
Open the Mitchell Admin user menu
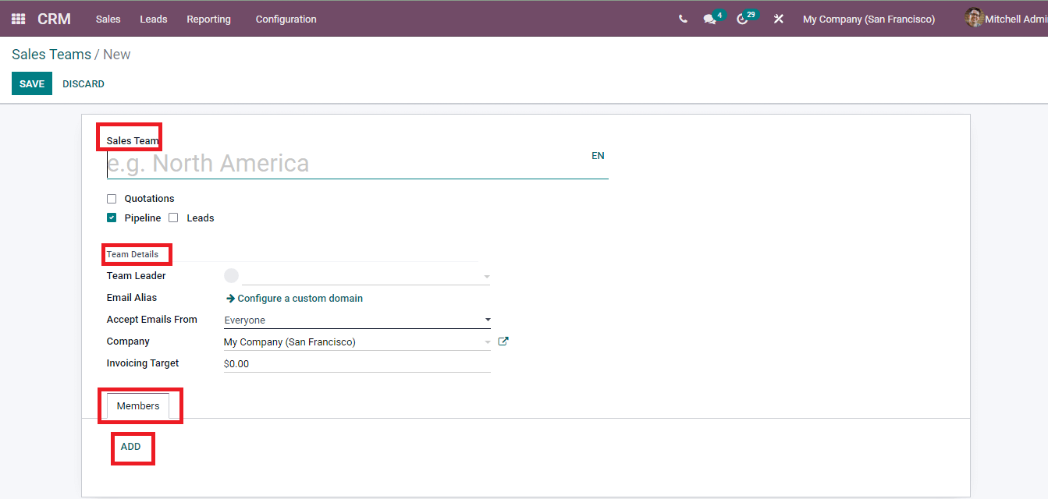(x=1007, y=19)
